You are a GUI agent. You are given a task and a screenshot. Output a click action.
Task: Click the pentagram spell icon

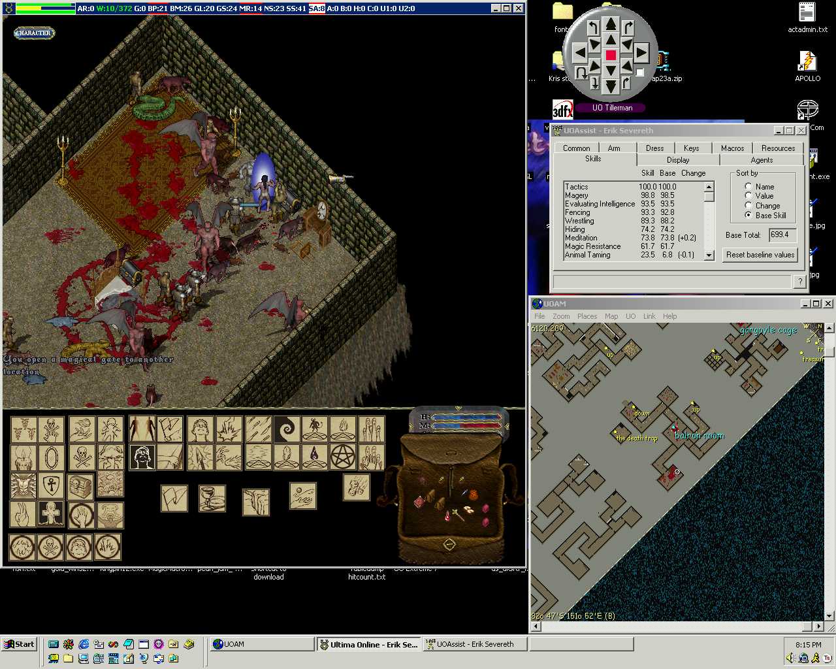pyautogui.click(x=343, y=457)
